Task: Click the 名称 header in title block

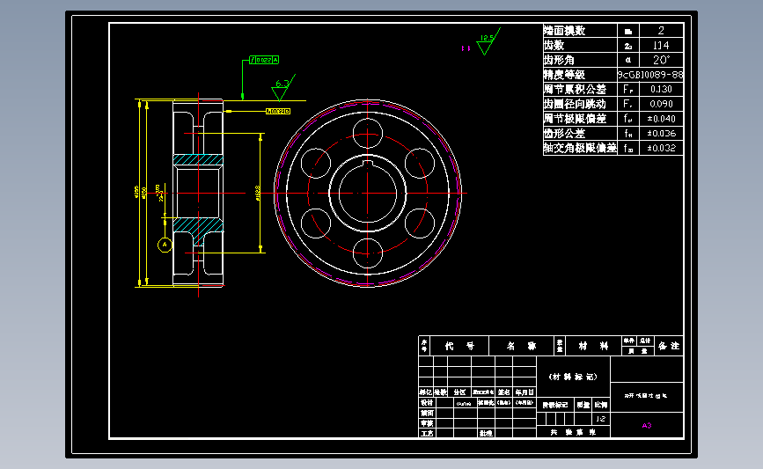Action: (521, 346)
